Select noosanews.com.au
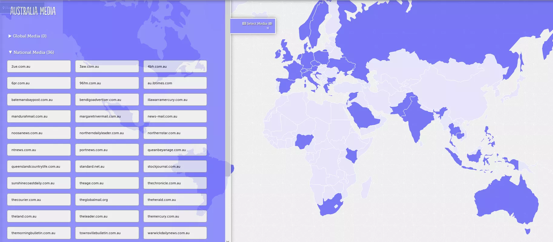The width and height of the screenshot is (553, 242). pyautogui.click(x=39, y=133)
